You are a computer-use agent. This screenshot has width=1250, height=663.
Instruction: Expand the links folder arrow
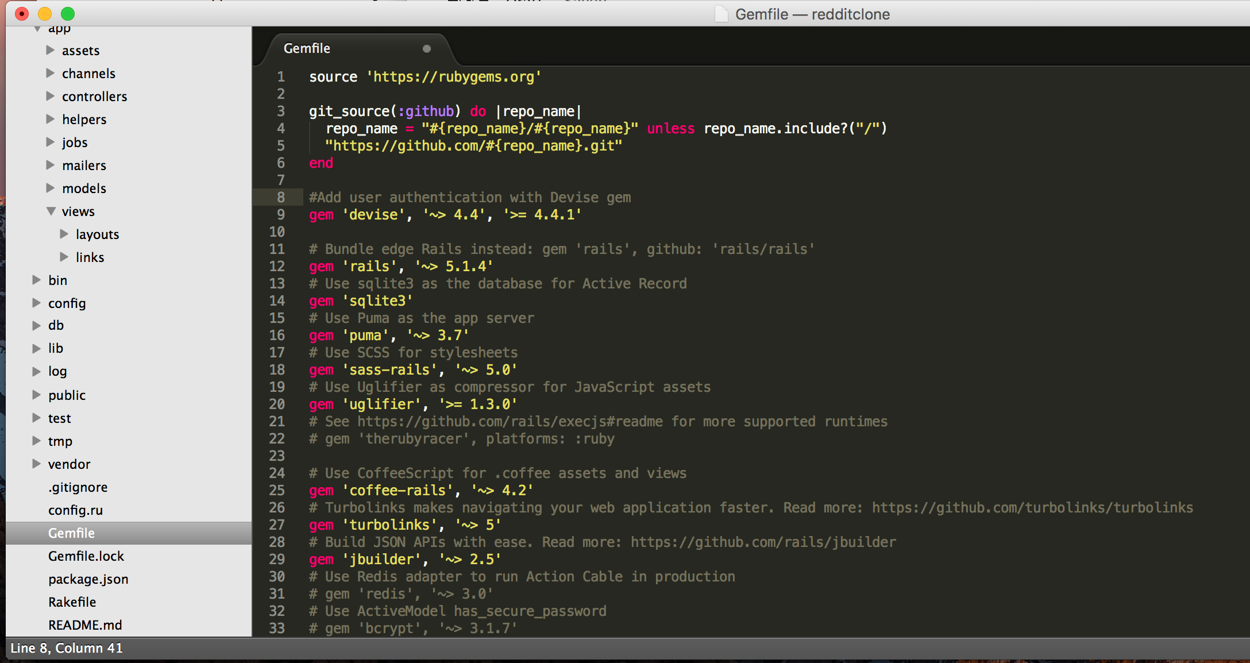coord(64,257)
